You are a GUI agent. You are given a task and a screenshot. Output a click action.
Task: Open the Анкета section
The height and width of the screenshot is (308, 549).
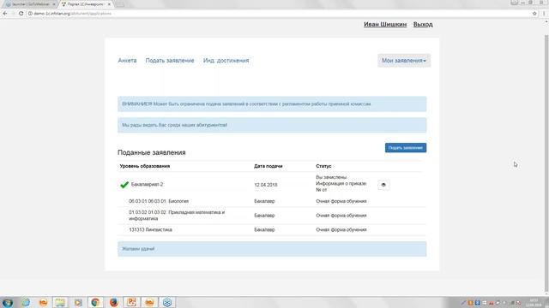127,61
